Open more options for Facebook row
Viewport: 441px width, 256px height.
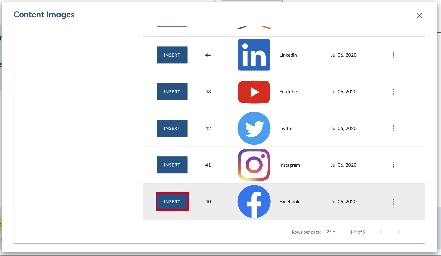click(x=393, y=202)
